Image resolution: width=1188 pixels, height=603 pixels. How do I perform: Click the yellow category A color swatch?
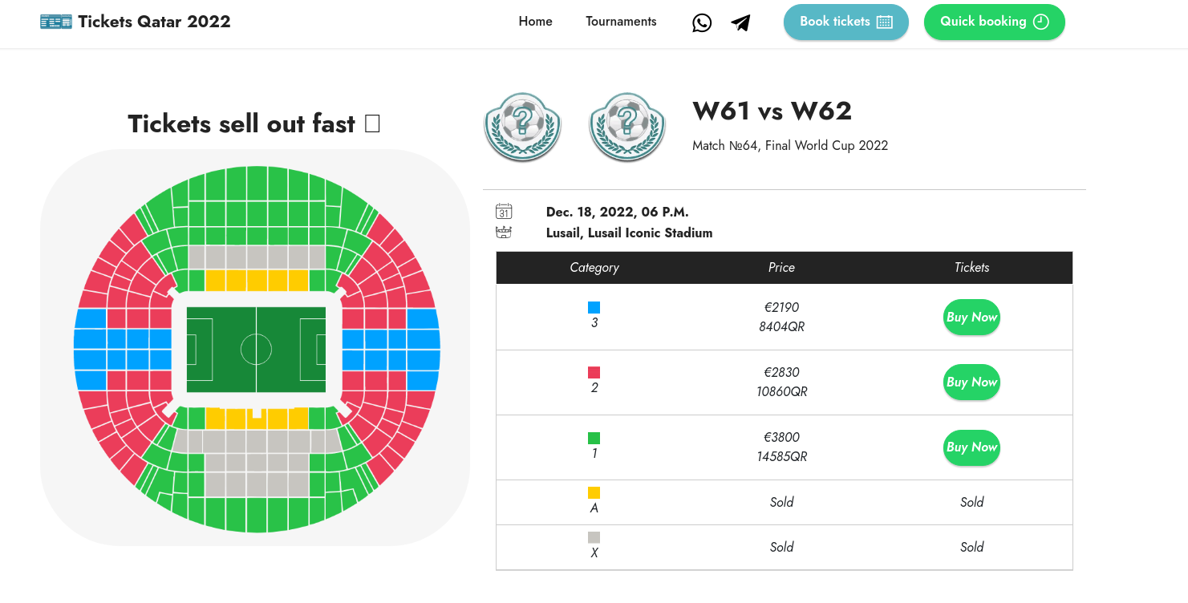[x=594, y=492]
